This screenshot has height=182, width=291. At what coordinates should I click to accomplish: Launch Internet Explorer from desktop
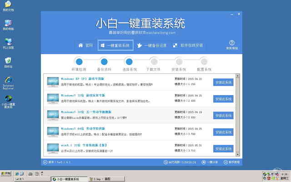8,83
